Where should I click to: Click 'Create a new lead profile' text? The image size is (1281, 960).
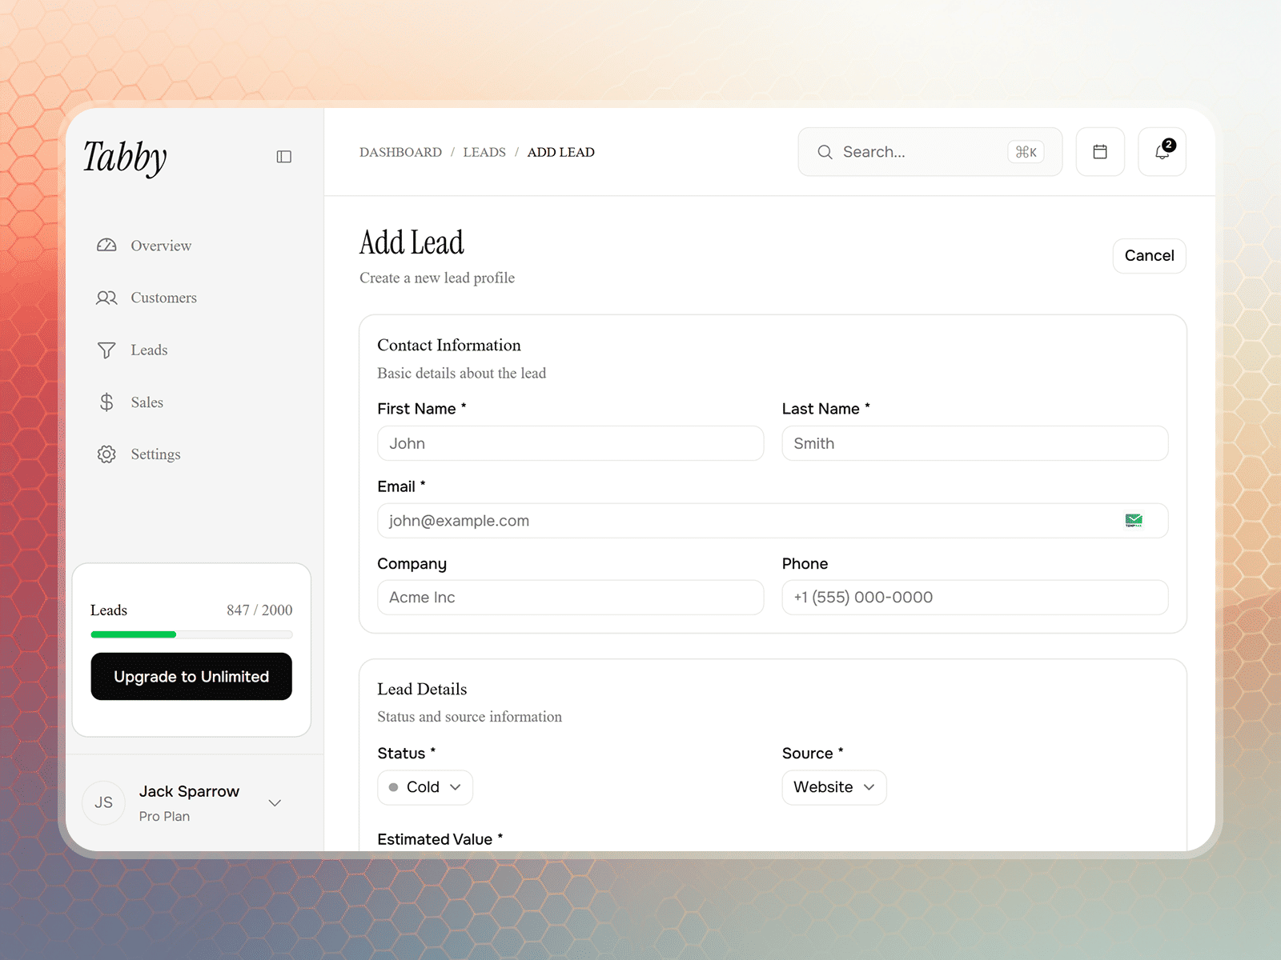[x=437, y=278]
